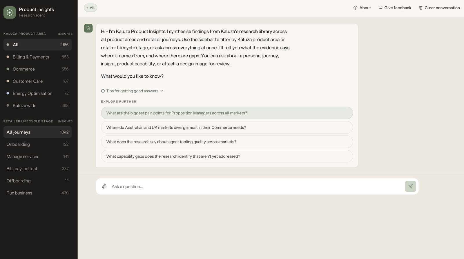The image size is (464, 259).
Task: Clear the conversation
Action: (439, 8)
